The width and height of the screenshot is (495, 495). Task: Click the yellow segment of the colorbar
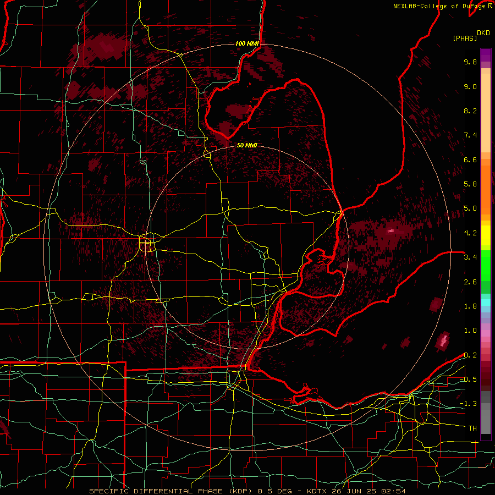pyautogui.click(x=486, y=235)
